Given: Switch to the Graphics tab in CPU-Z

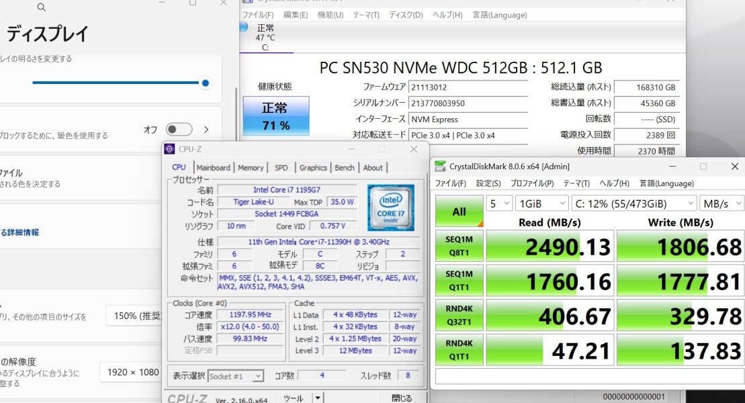Looking at the screenshot, I should pos(313,168).
